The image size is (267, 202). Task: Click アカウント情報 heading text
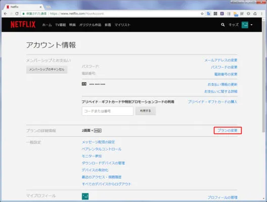(51, 45)
